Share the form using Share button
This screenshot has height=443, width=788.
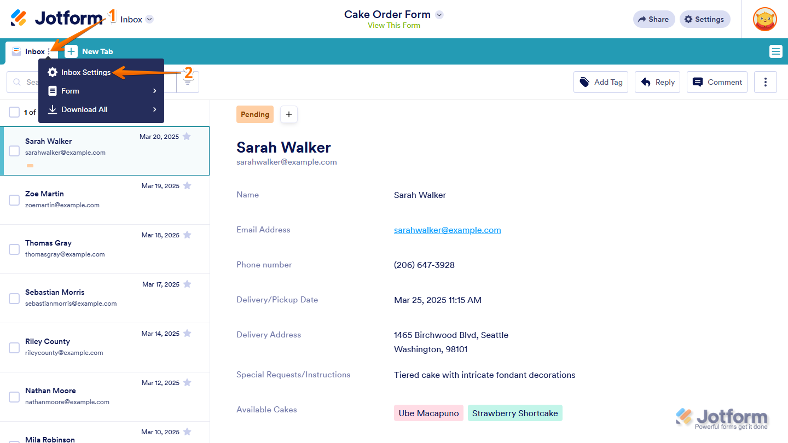(654, 19)
